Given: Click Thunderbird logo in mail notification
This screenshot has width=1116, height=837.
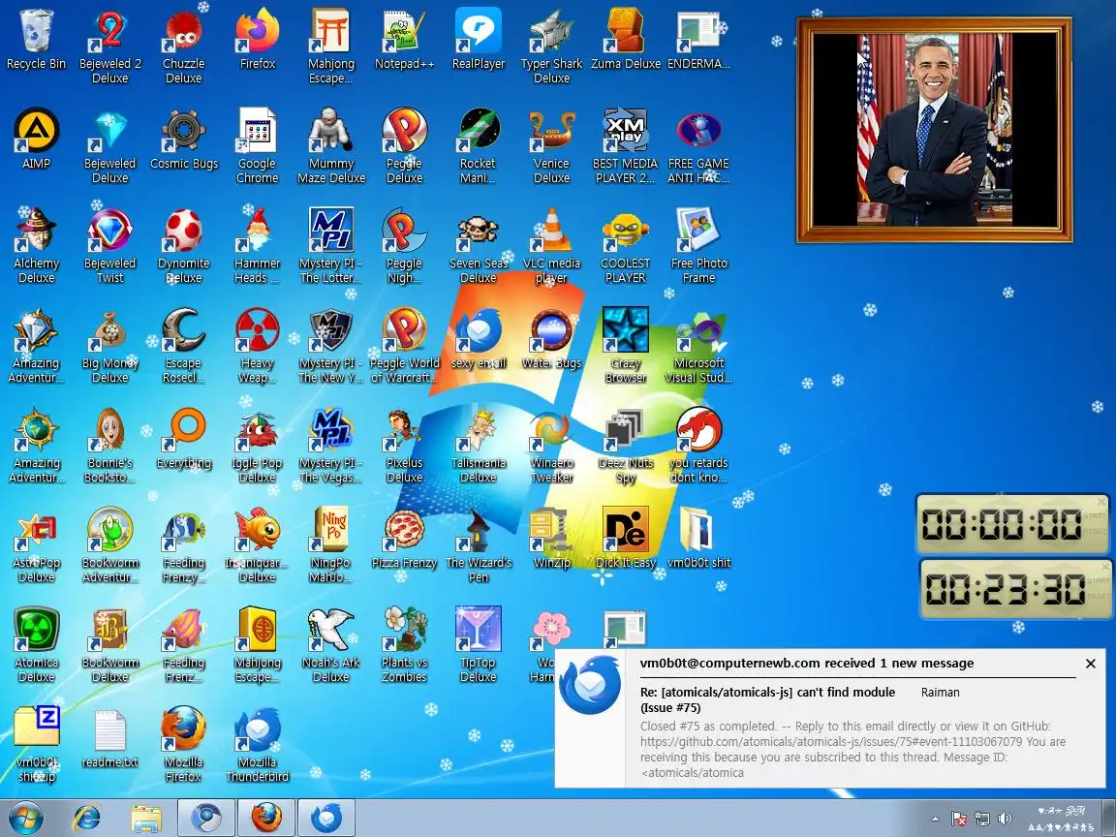Looking at the screenshot, I should [x=590, y=684].
